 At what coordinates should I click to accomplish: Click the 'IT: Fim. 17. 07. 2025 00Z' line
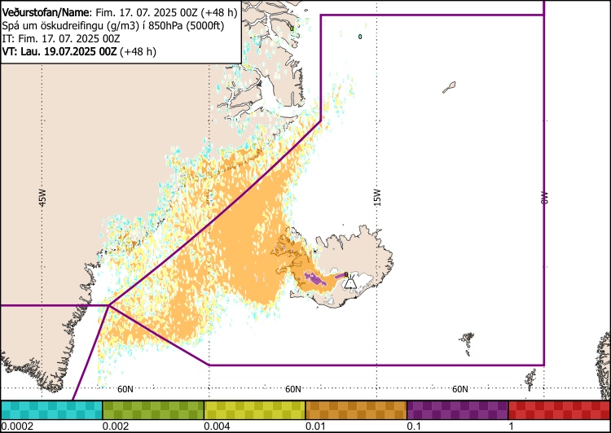61,39
